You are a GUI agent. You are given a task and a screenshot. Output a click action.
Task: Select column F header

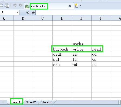point(101,18)
